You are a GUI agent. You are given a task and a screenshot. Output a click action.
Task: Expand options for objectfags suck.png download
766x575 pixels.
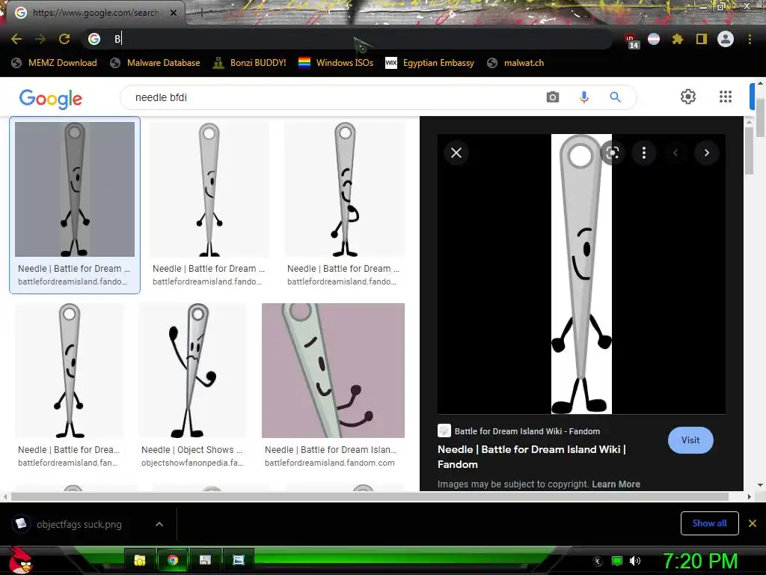tap(159, 524)
